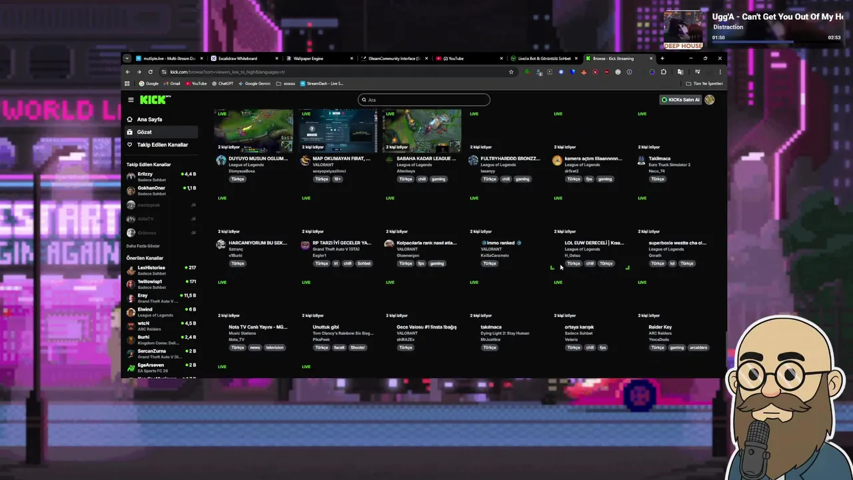Expand the Tüm Yer İşaretleri folder

pos(704,84)
